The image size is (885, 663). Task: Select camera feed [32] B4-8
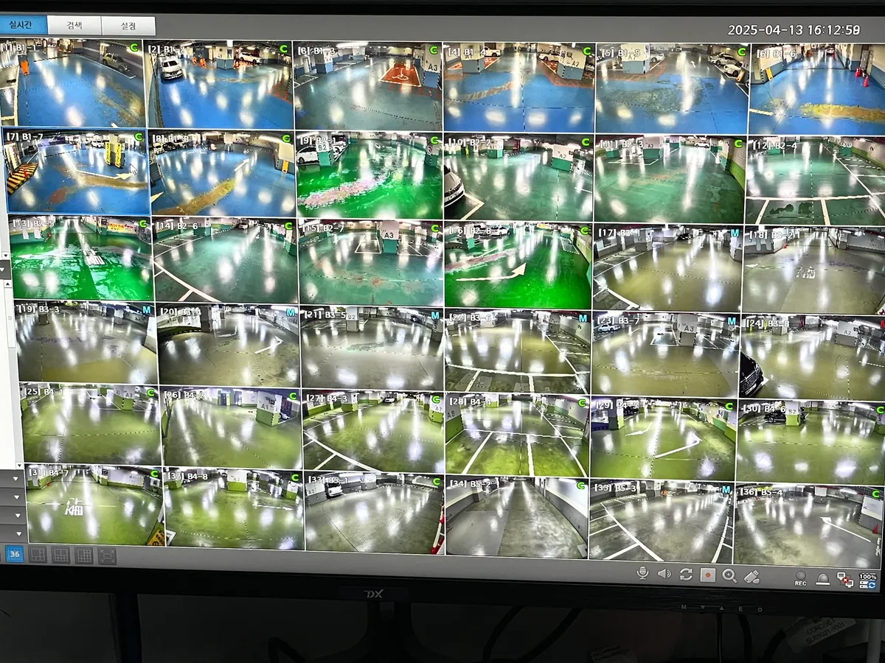(x=234, y=508)
